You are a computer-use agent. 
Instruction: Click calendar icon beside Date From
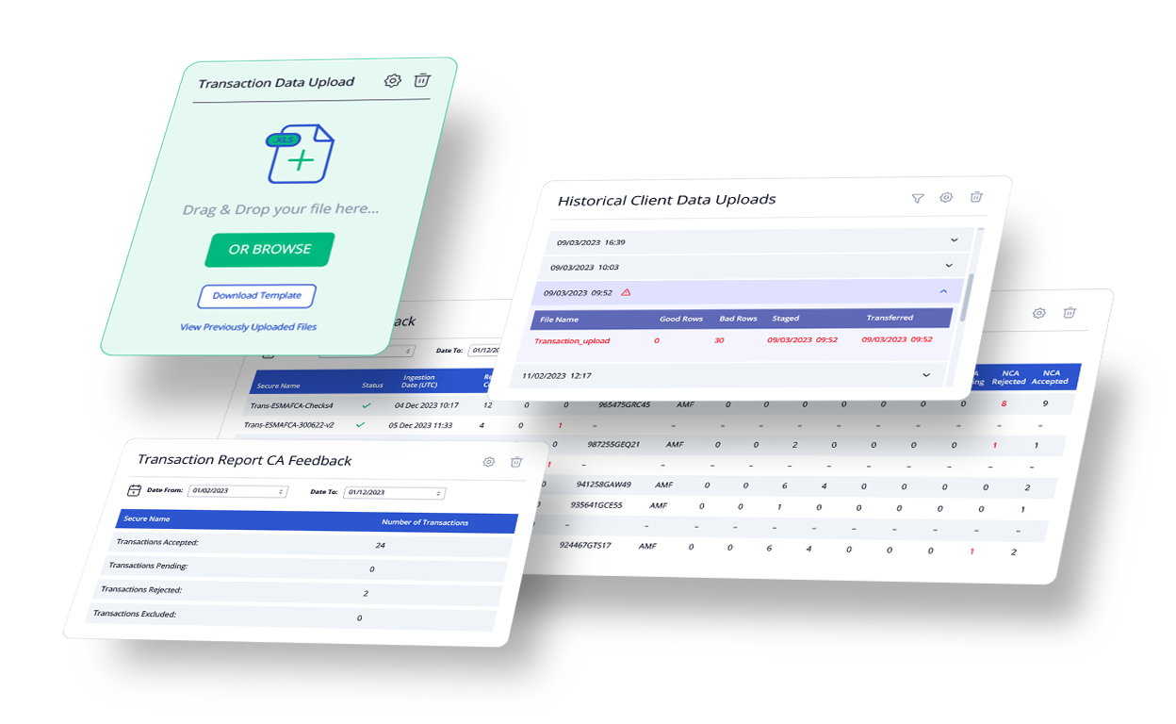(x=134, y=490)
